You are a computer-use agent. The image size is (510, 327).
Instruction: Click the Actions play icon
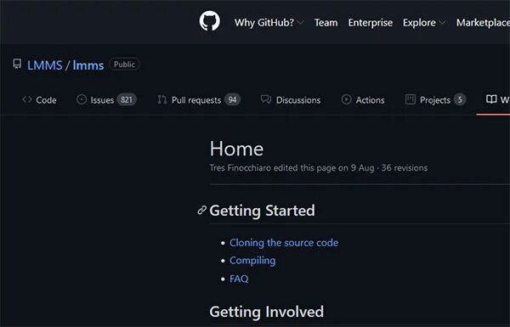[346, 99]
